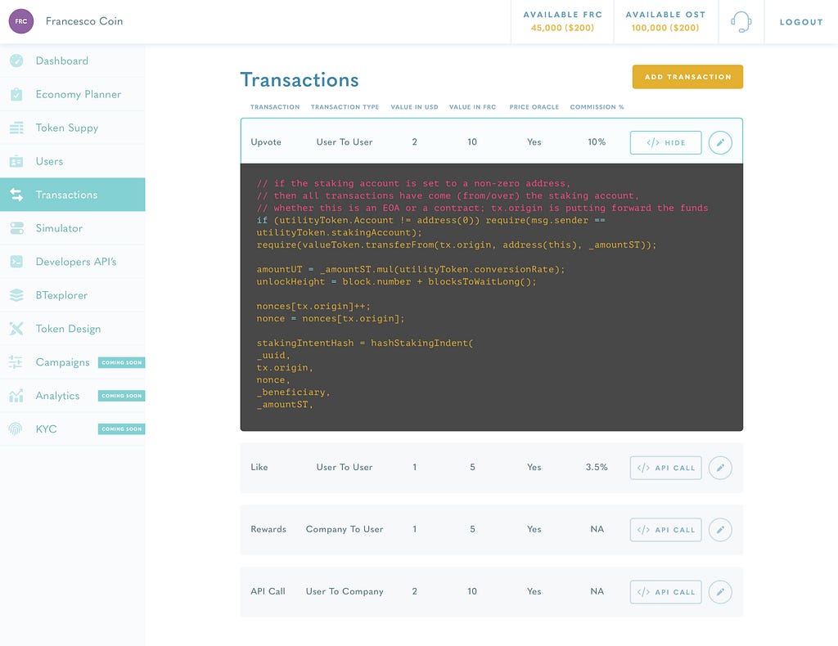Click the 10% commission value
Viewport: 838px width, 646px height.
(x=597, y=142)
